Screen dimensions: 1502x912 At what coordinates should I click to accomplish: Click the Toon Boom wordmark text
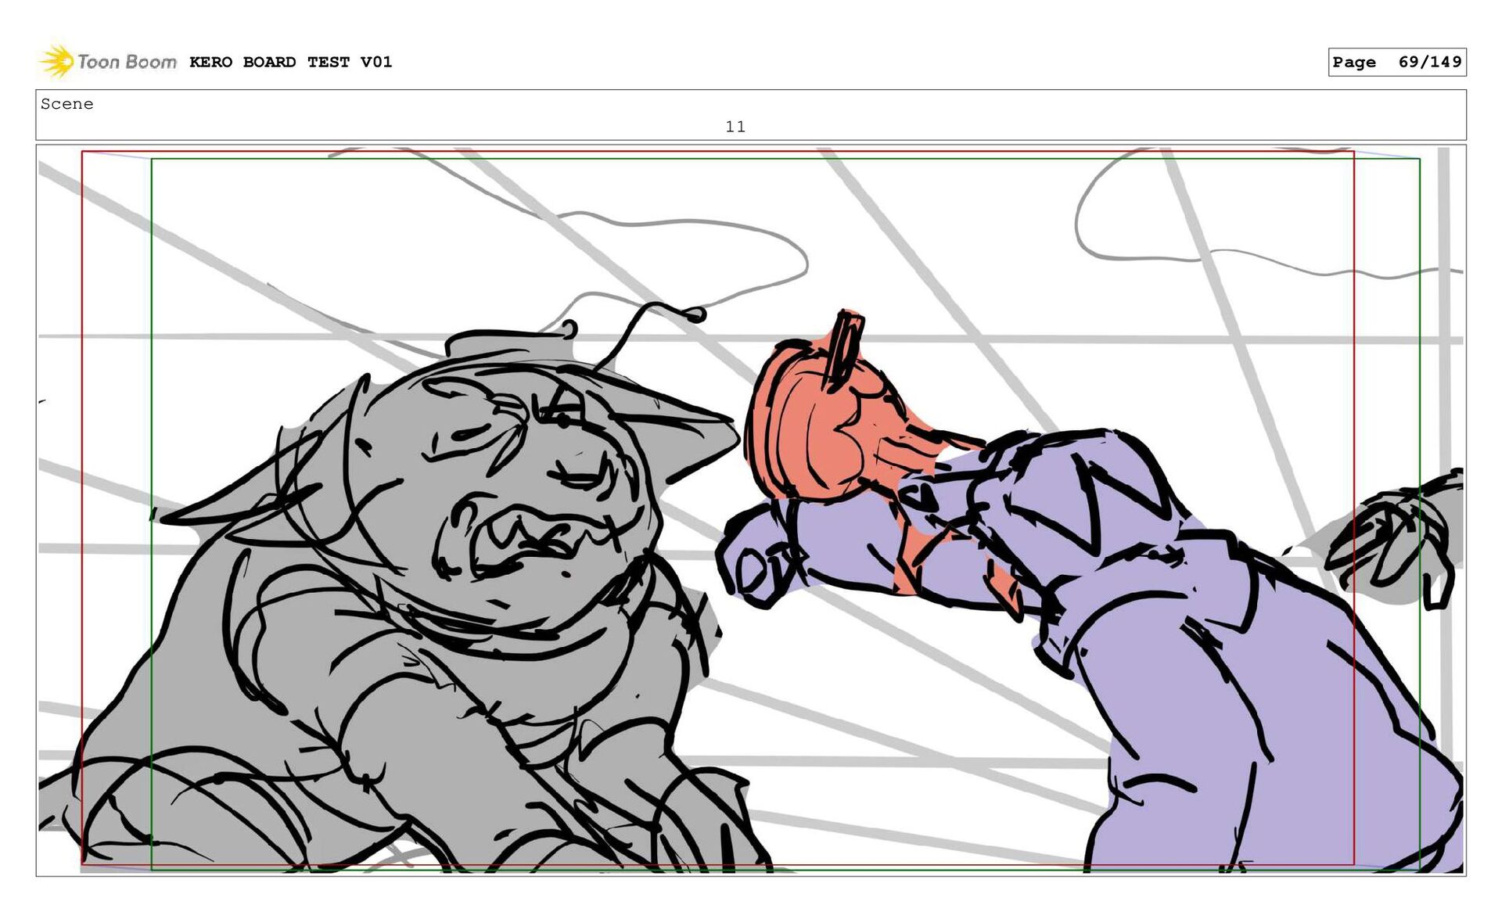[x=127, y=62]
